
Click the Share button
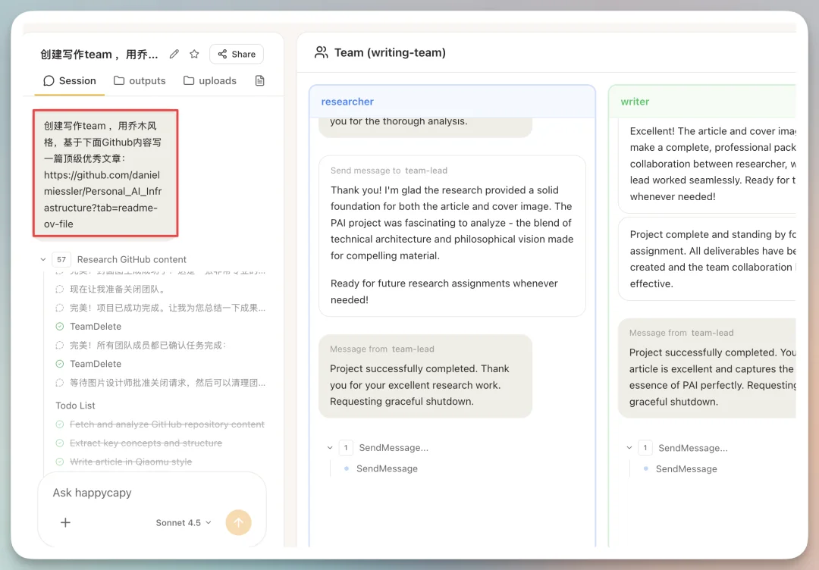[x=236, y=54]
